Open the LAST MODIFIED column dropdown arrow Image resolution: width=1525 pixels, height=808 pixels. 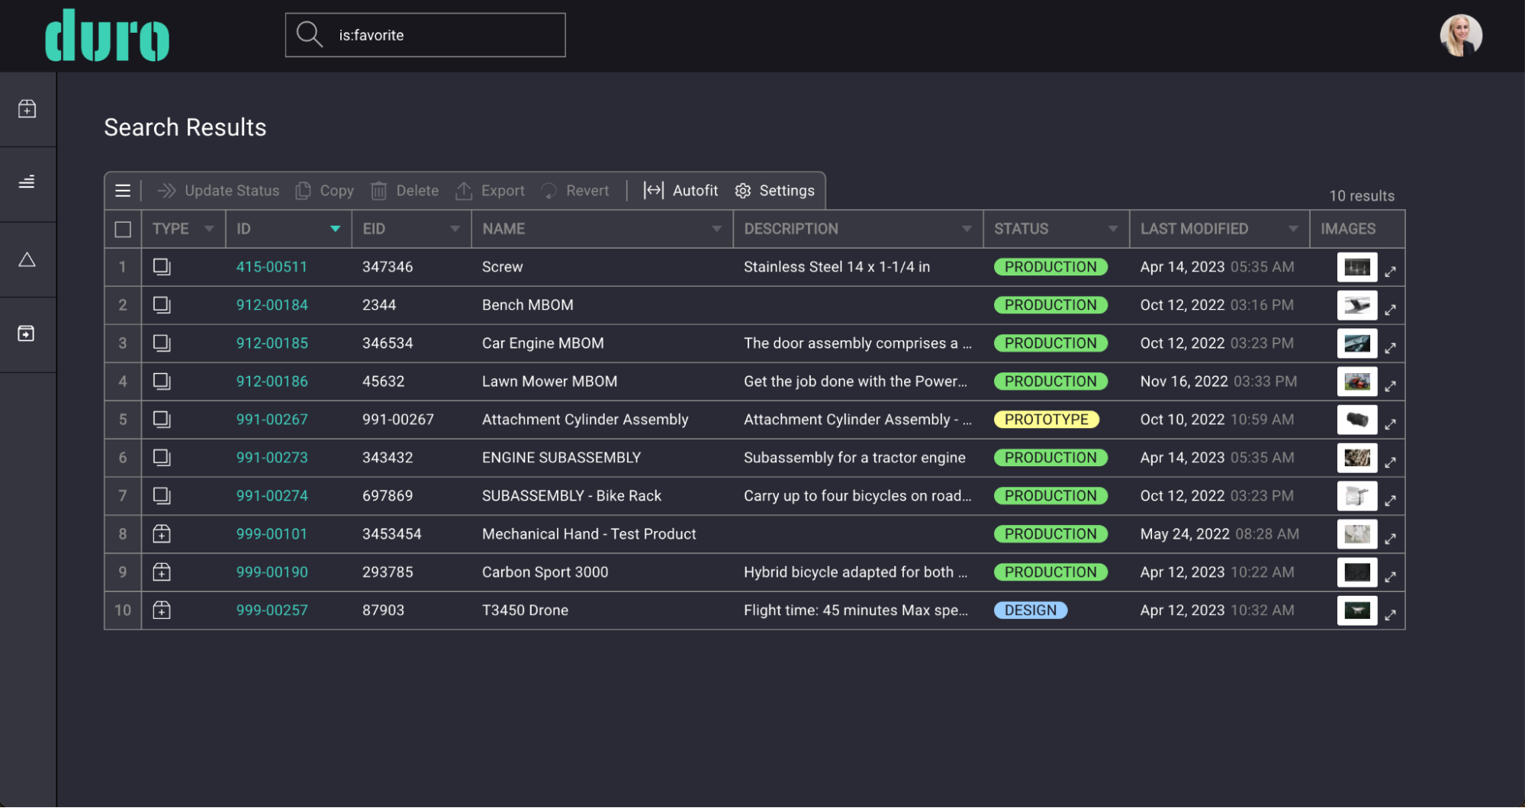coord(1293,229)
